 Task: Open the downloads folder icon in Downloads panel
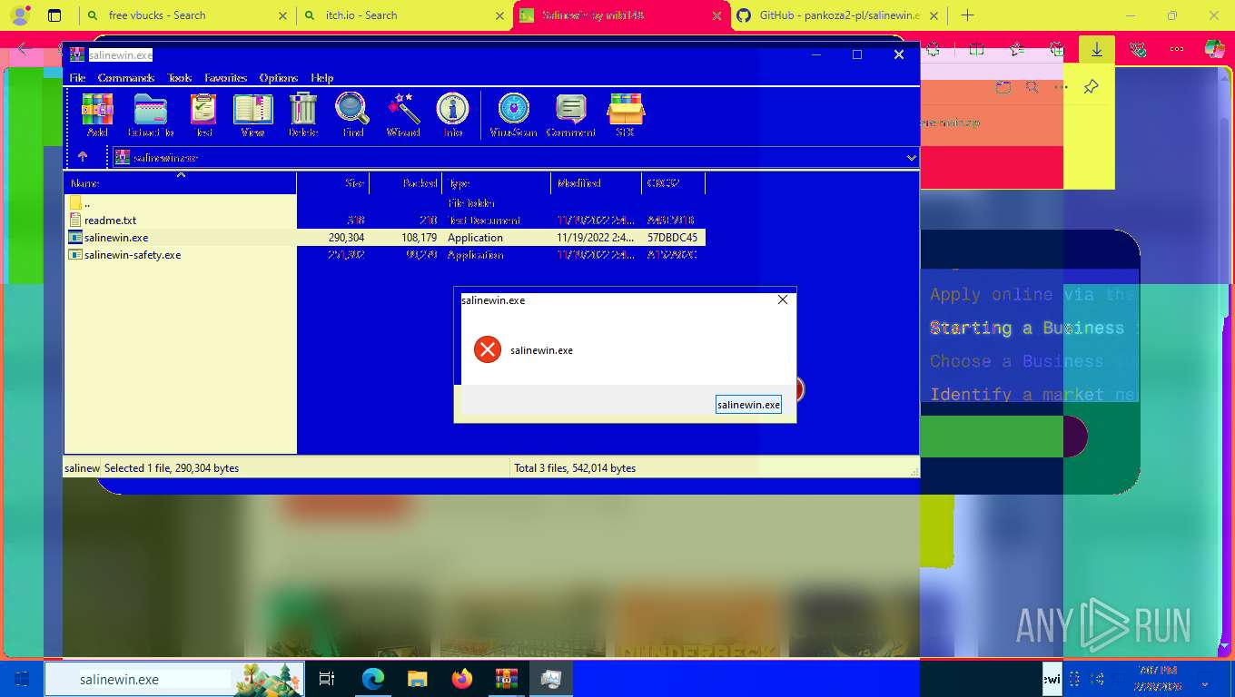coord(1003,87)
